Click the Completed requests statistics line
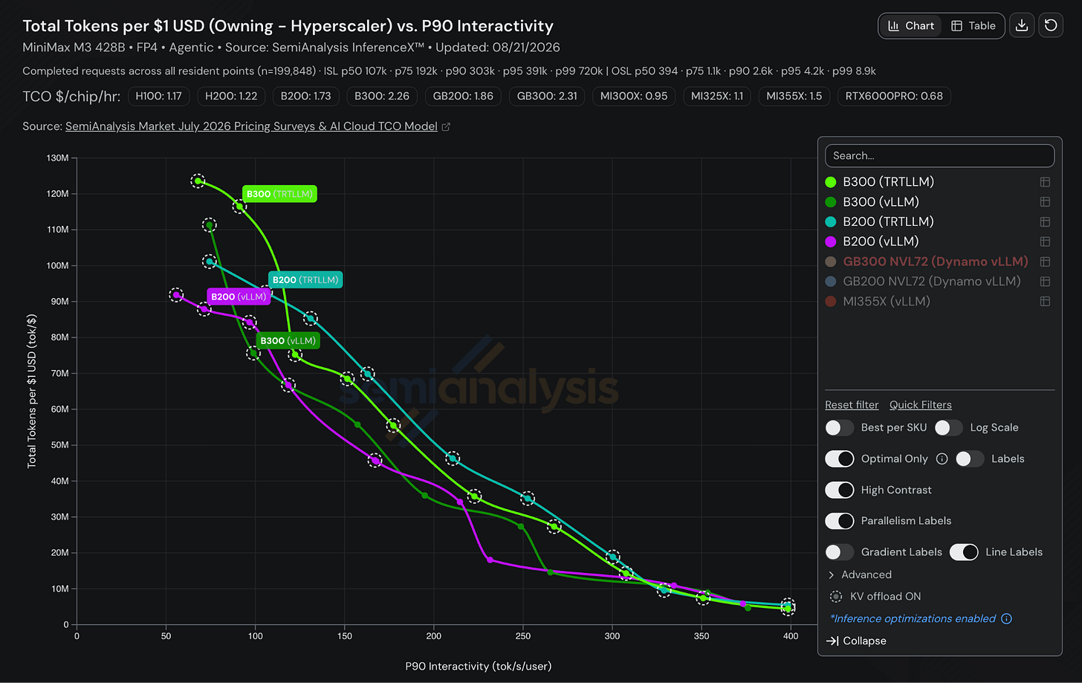This screenshot has width=1082, height=683. 449,71
